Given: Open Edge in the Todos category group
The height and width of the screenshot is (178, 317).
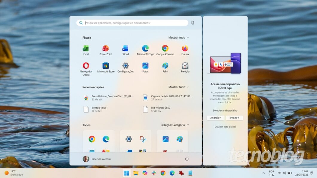Looking at the screenshot, I should pos(106,139).
